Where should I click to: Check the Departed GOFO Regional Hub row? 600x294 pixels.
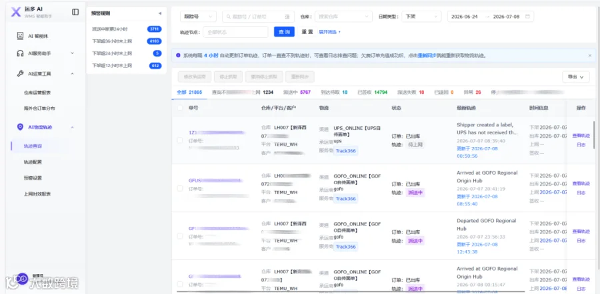(x=180, y=236)
